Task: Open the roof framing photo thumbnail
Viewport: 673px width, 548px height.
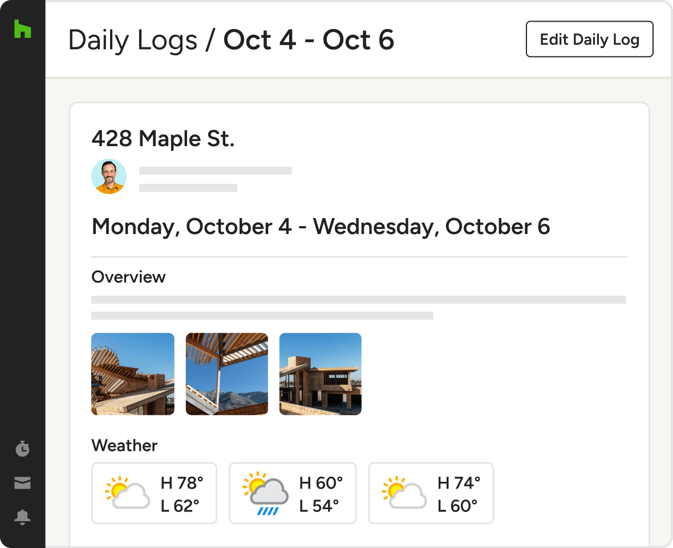Action: (x=133, y=374)
